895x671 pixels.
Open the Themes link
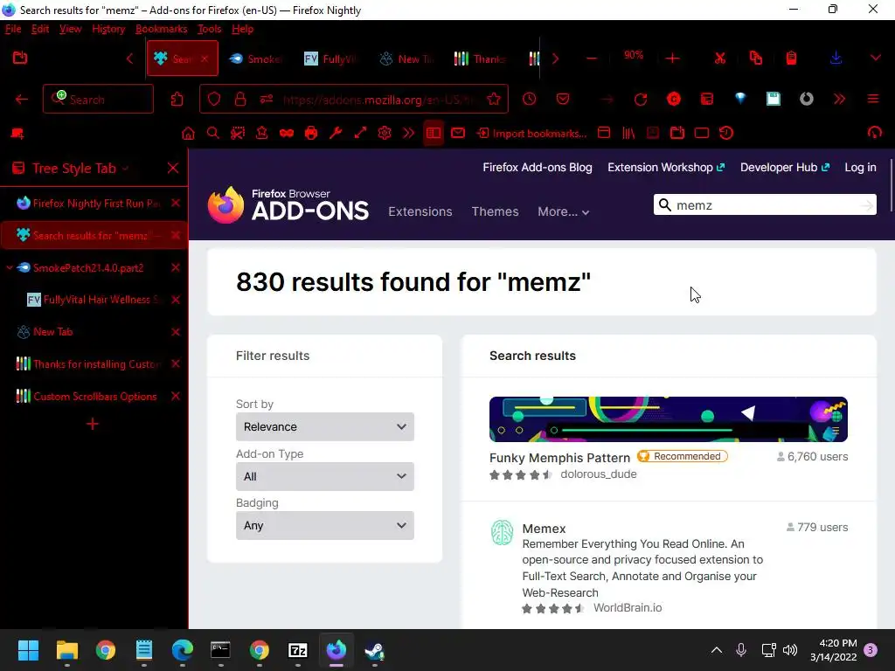495,211
